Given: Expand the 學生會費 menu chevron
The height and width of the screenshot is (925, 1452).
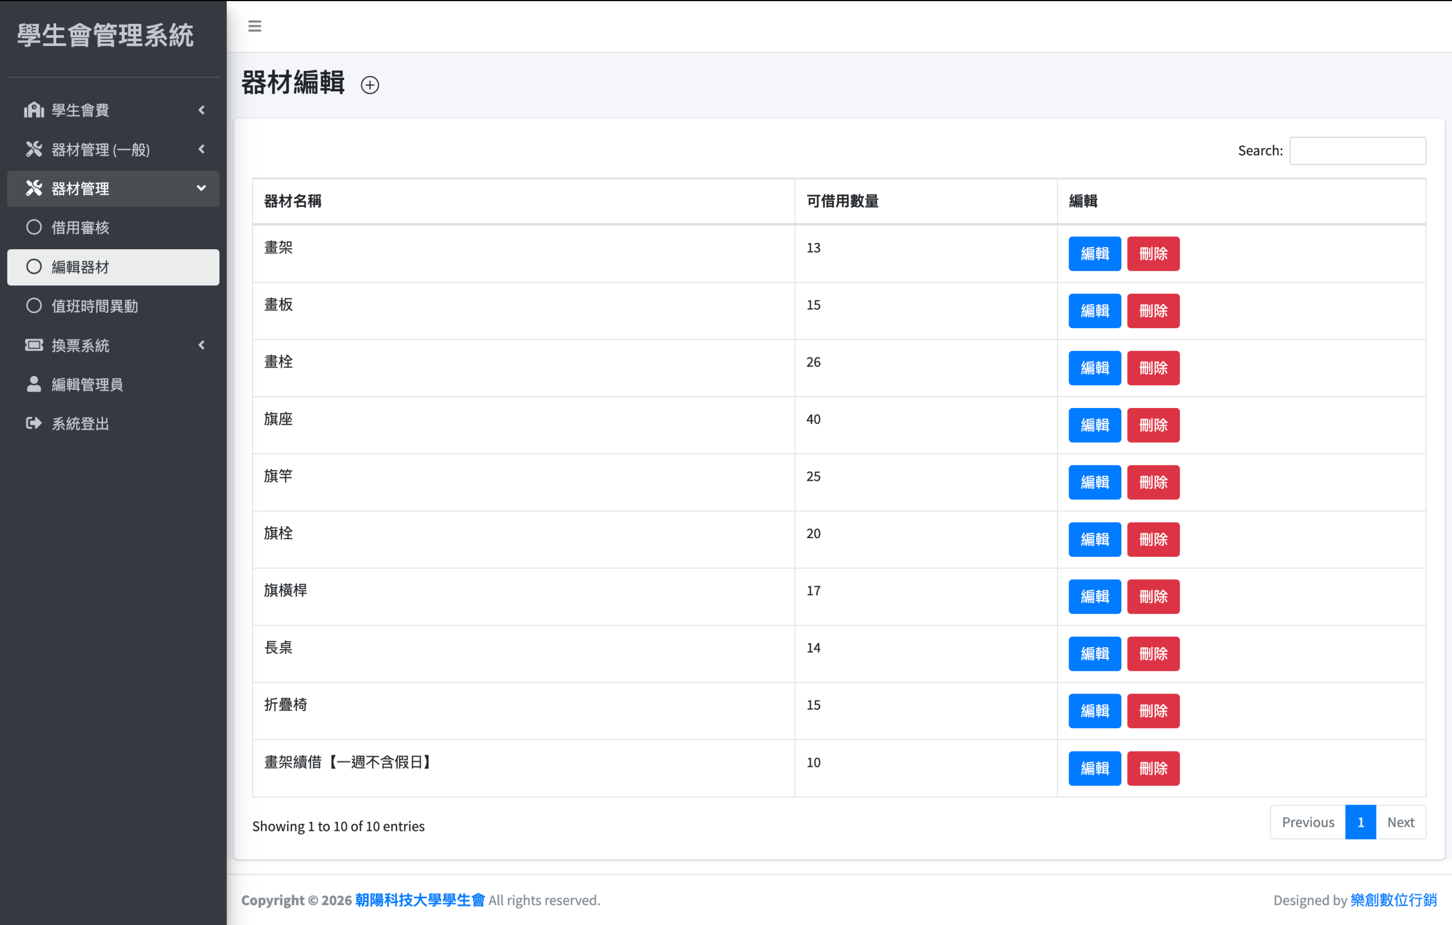Looking at the screenshot, I should tap(201, 110).
